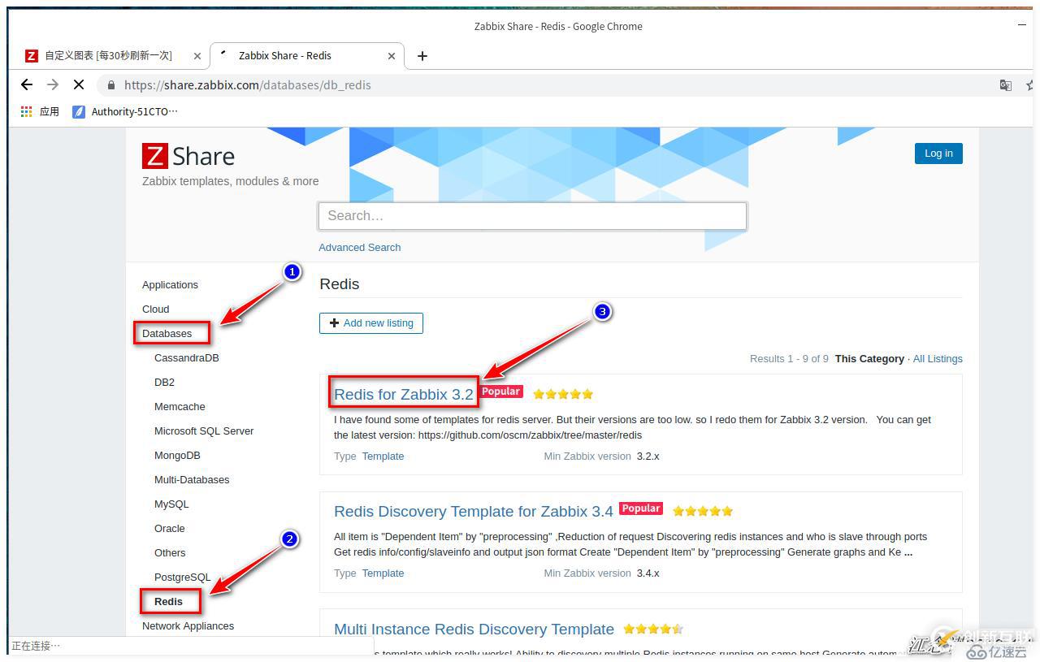Click the address bar URL

click(x=248, y=85)
